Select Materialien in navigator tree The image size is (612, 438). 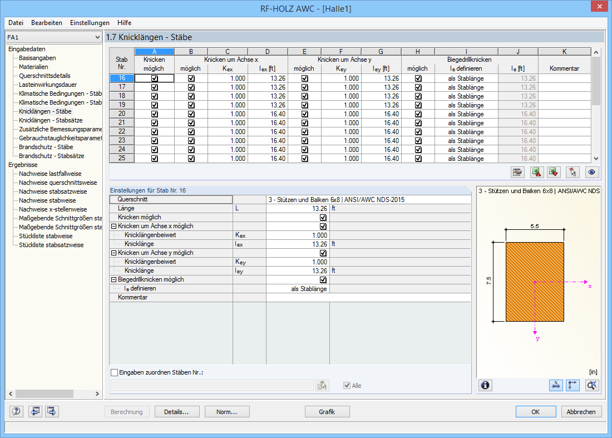[x=33, y=67]
